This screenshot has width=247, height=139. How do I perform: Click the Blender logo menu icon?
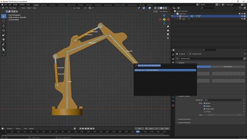2,5
